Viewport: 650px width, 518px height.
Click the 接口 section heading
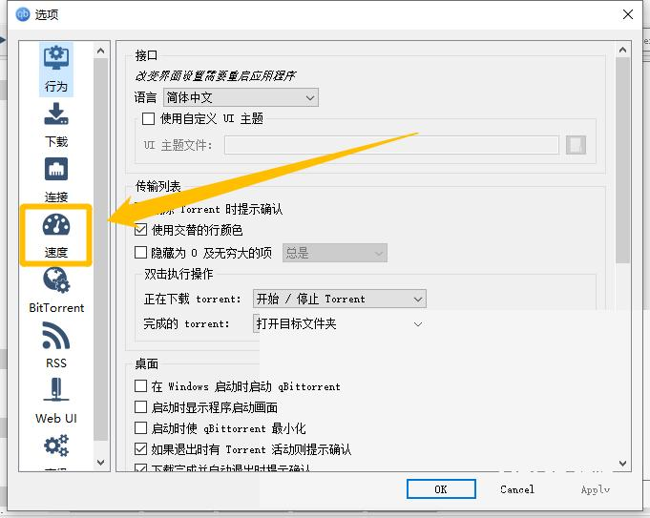pos(146,55)
